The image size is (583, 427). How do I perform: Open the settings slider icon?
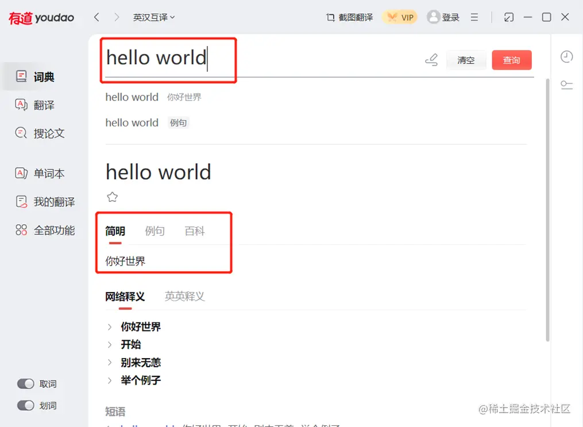(x=567, y=85)
